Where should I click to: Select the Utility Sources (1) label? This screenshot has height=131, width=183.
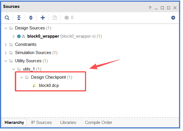pos(31,61)
